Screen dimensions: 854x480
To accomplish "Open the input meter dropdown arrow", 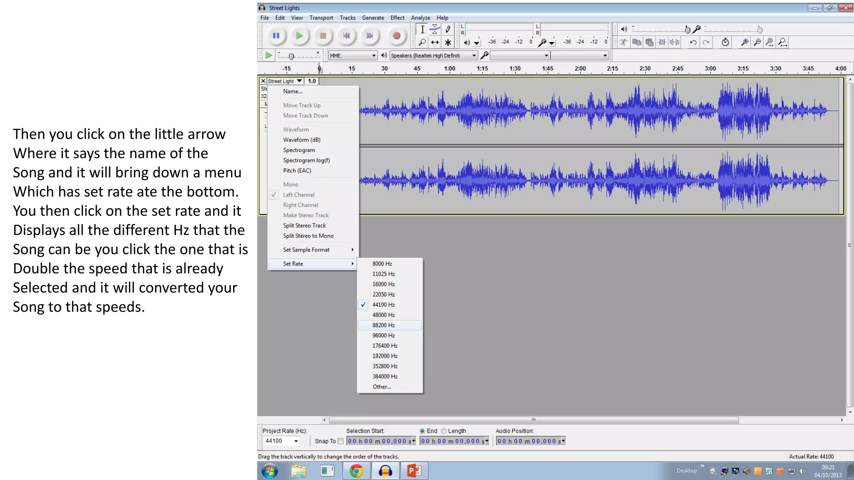I will (552, 43).
